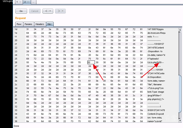Select the 43 byte cell in row 22
Image resolution: width=183 pixels, height=128 pixels.
[x=97, y=48]
